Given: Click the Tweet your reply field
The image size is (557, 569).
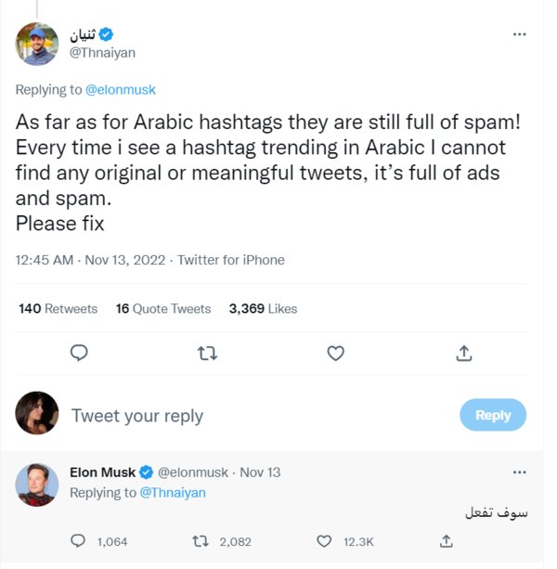Looking at the screenshot, I should coord(137,416).
